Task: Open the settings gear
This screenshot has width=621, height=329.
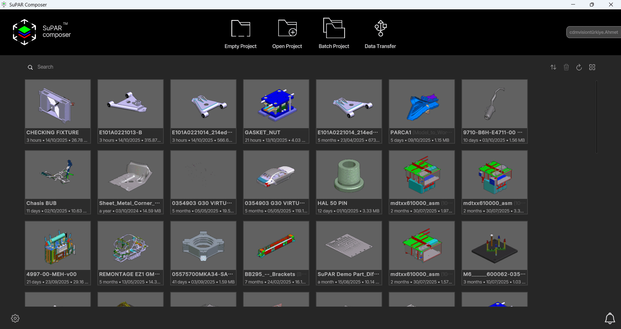Action: (15, 318)
